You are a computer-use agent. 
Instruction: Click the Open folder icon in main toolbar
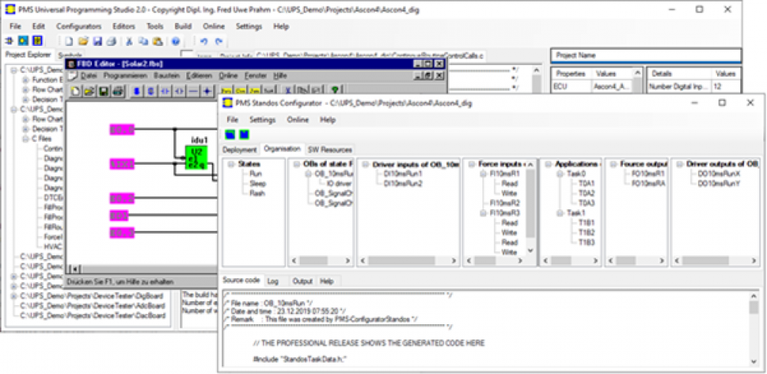tap(83, 41)
